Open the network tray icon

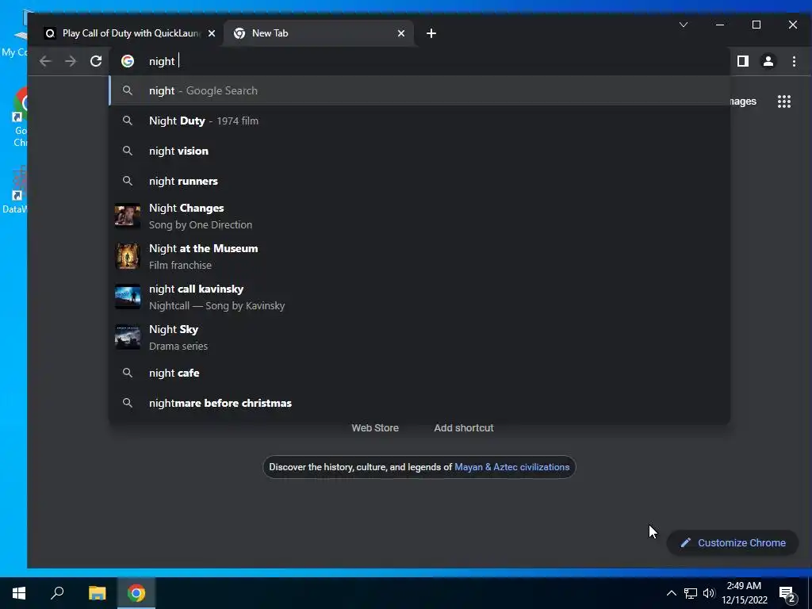[691, 593]
